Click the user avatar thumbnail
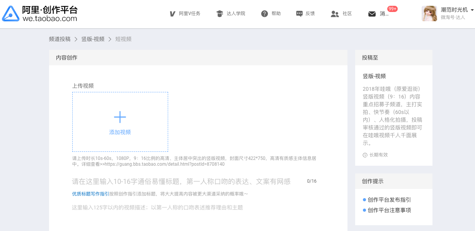Viewport: 475px width, 231px height. tap(429, 14)
